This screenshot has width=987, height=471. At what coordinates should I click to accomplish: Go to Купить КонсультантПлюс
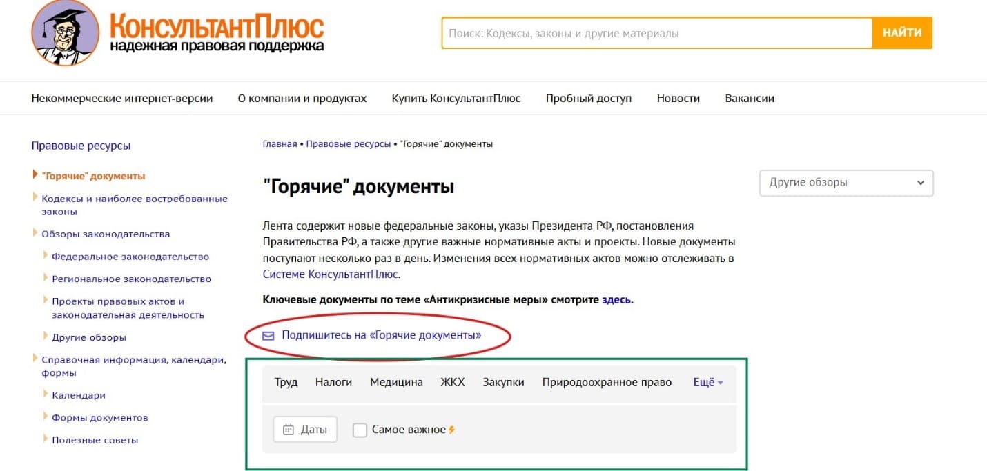[x=456, y=98]
